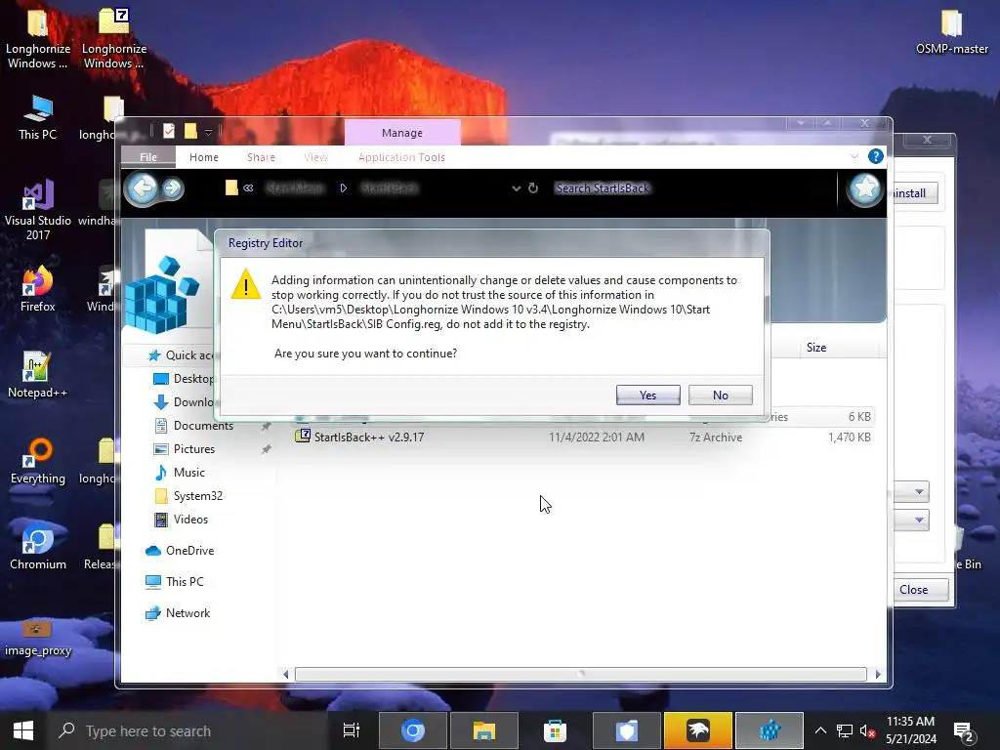
Task: Open the File ribbon tab
Action: [x=148, y=157]
